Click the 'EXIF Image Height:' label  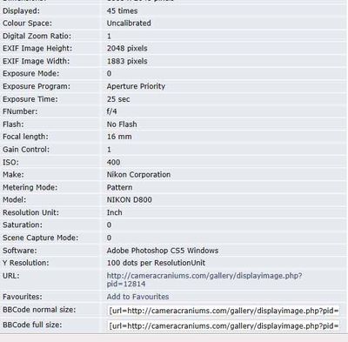point(37,49)
